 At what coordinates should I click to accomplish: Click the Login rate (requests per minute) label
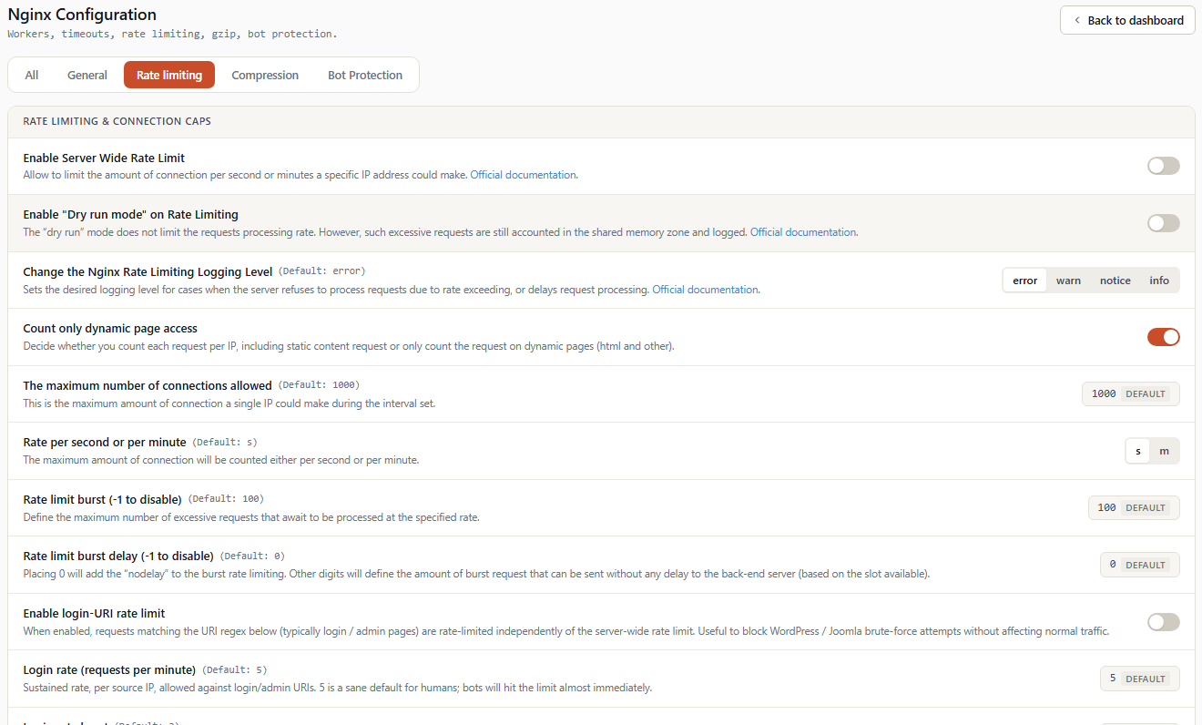coord(109,669)
